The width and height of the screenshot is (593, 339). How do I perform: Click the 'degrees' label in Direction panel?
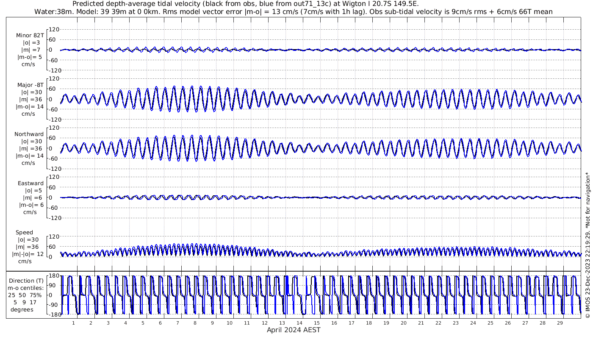(22, 310)
